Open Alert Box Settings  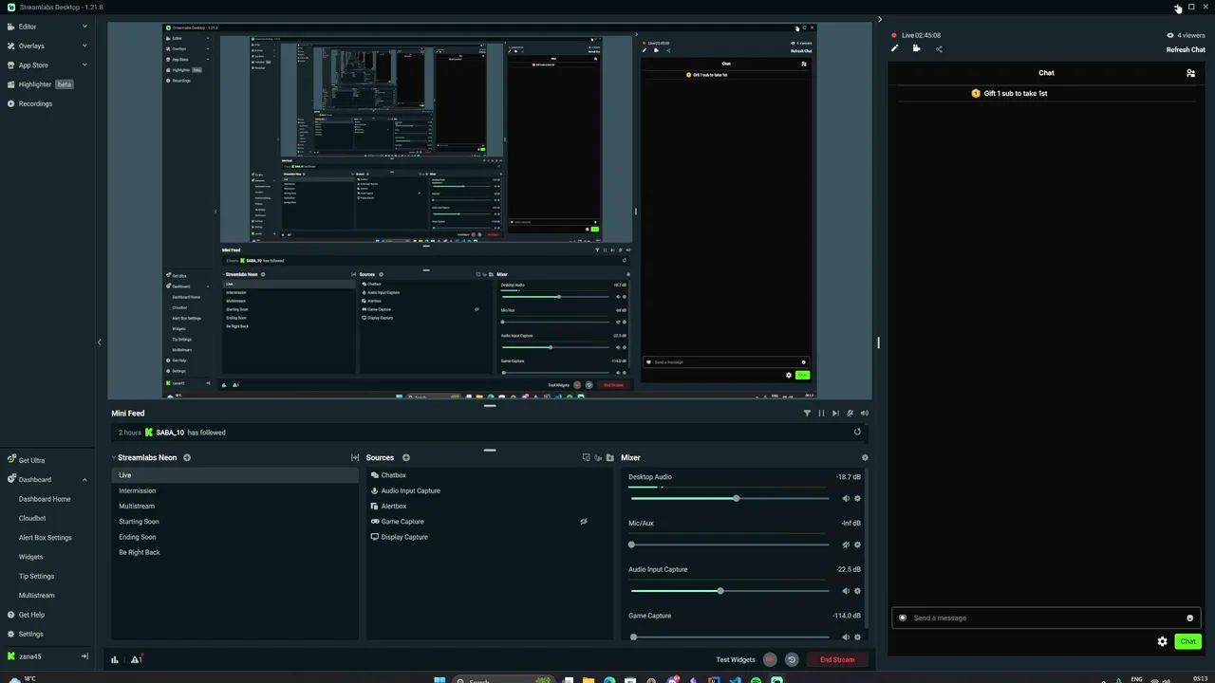(x=46, y=538)
